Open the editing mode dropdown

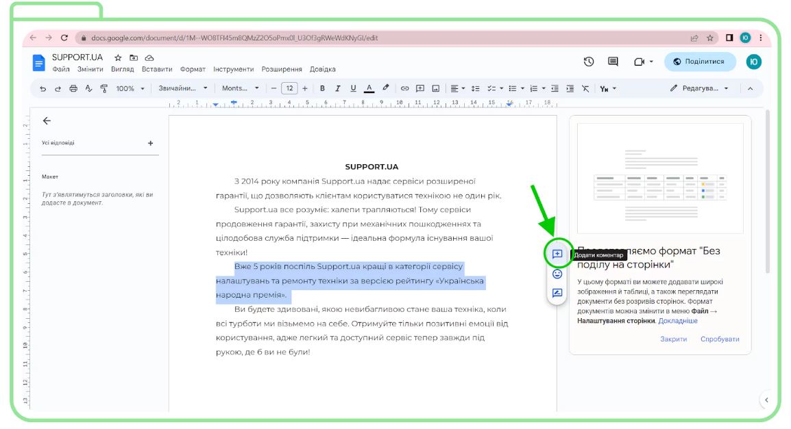click(698, 88)
